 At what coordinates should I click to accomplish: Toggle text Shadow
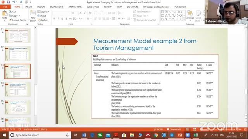coord(66,19)
